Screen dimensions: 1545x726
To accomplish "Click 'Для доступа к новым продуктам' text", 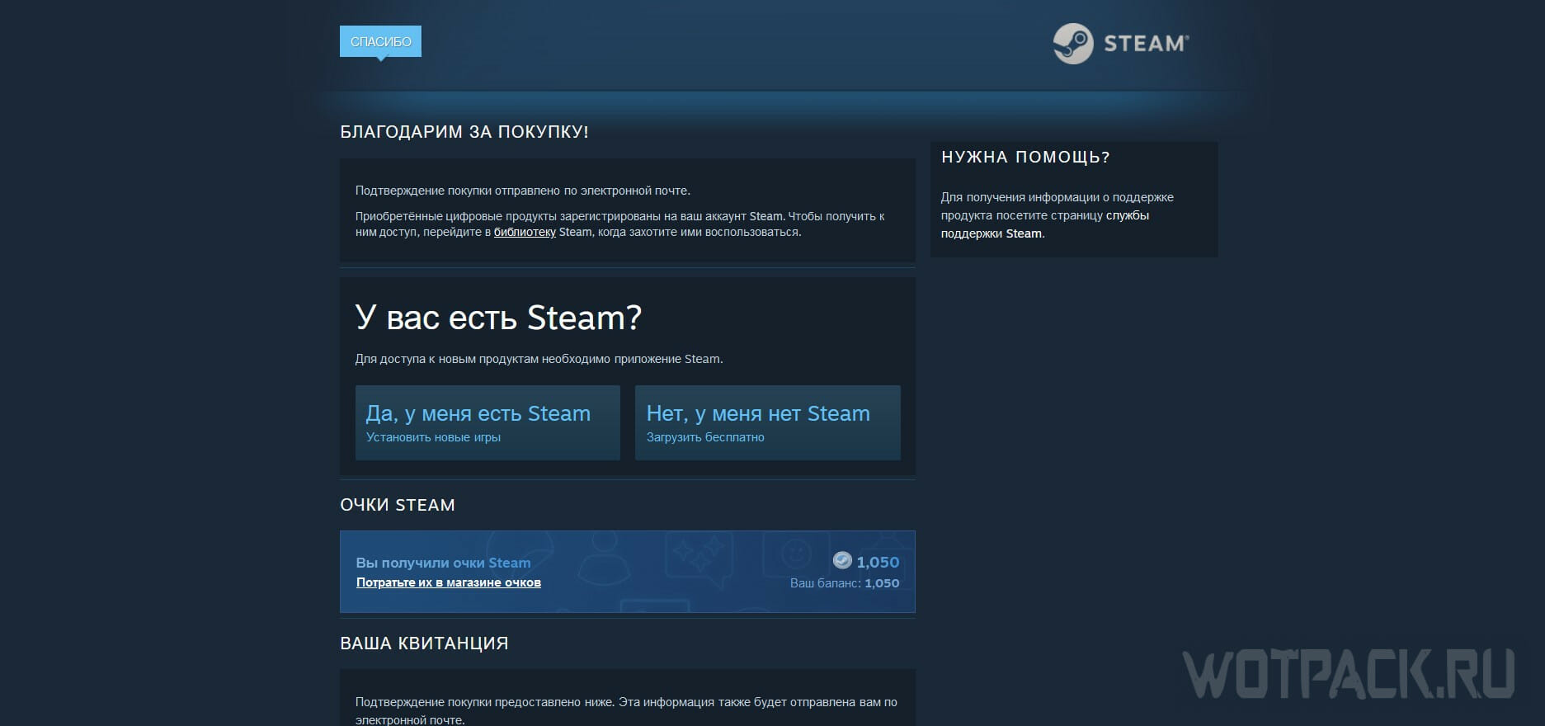I will 539,359.
